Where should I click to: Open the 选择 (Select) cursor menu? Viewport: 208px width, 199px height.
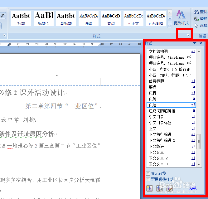pyautogui.click(x=201, y=25)
